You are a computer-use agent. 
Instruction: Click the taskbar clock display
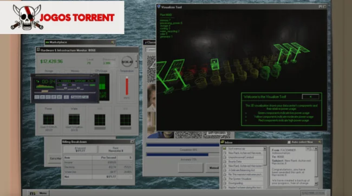click(x=312, y=193)
